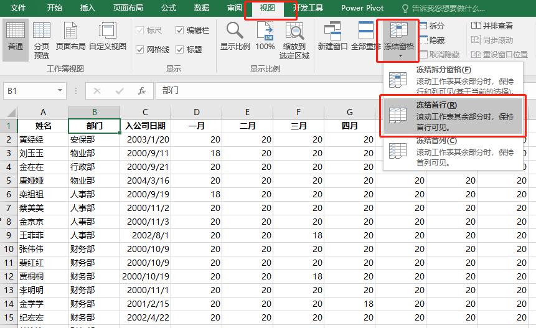
Task: Split the window (拆分)
Action: pyautogui.click(x=432, y=26)
